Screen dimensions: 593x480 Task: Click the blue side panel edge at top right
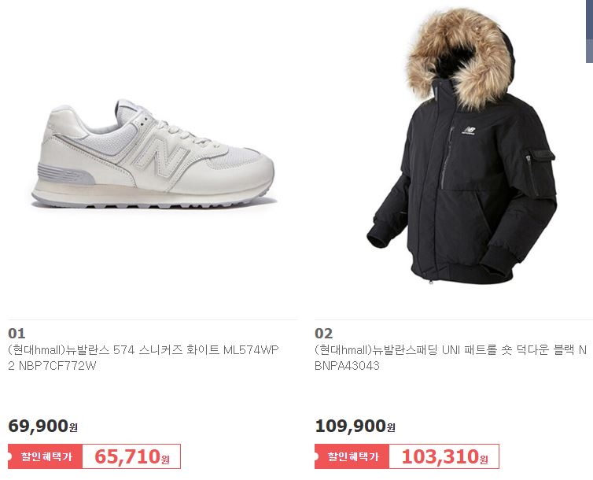click(x=589, y=31)
